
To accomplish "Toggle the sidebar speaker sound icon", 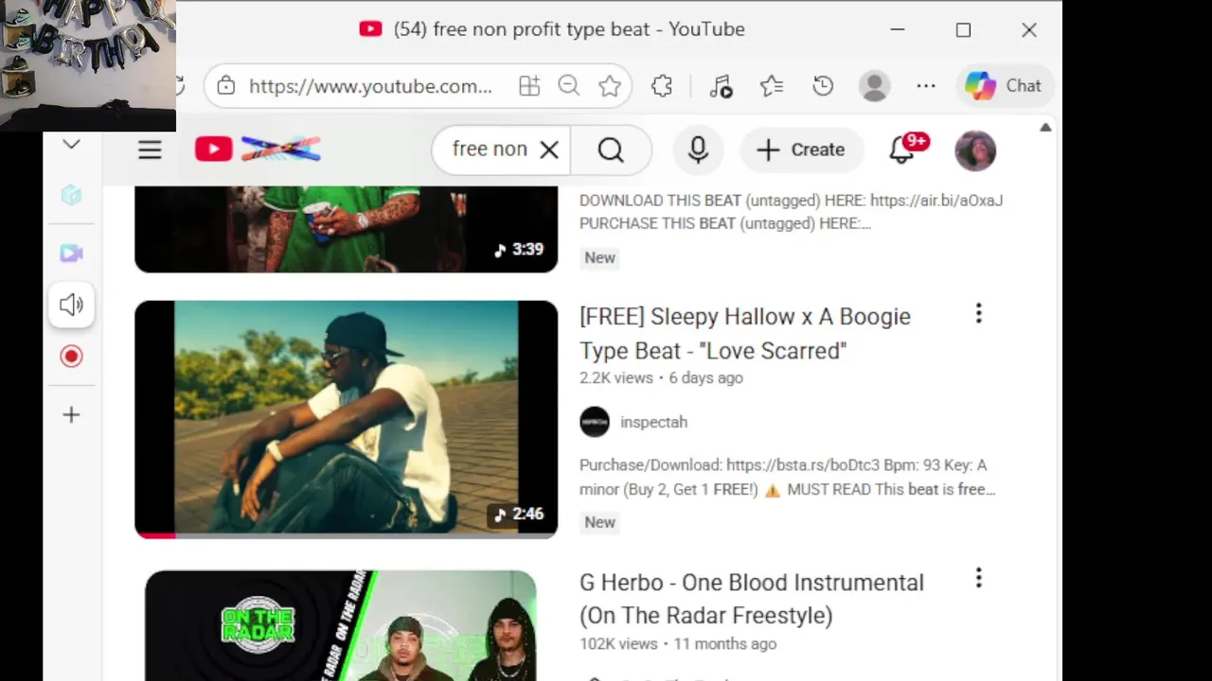I will (71, 305).
